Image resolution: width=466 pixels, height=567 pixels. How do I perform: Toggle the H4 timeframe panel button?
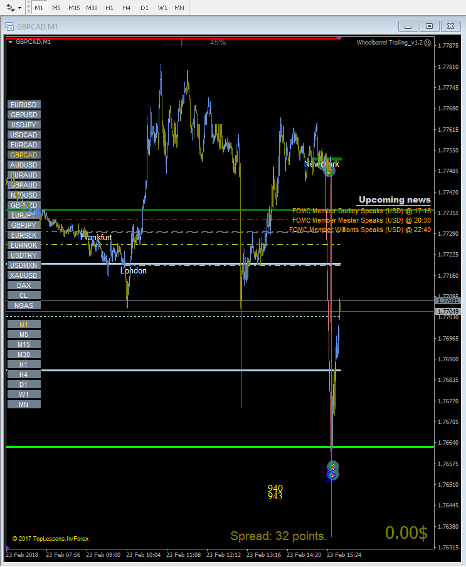click(24, 374)
